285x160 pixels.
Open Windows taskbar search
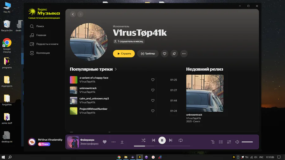coord(10,157)
